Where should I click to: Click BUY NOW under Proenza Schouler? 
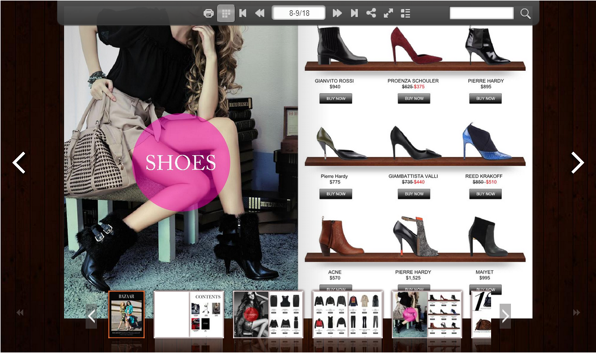(413, 98)
